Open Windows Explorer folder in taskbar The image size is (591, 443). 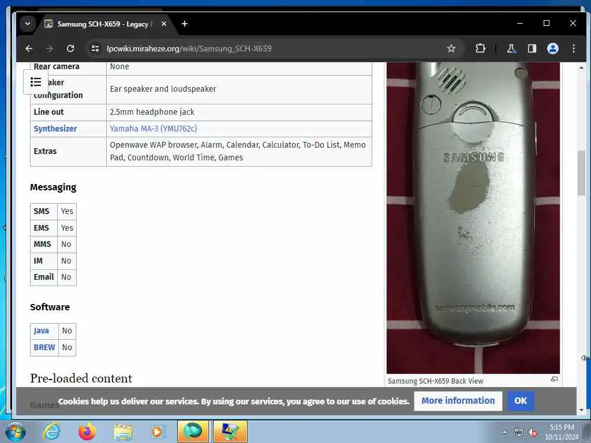(123, 431)
